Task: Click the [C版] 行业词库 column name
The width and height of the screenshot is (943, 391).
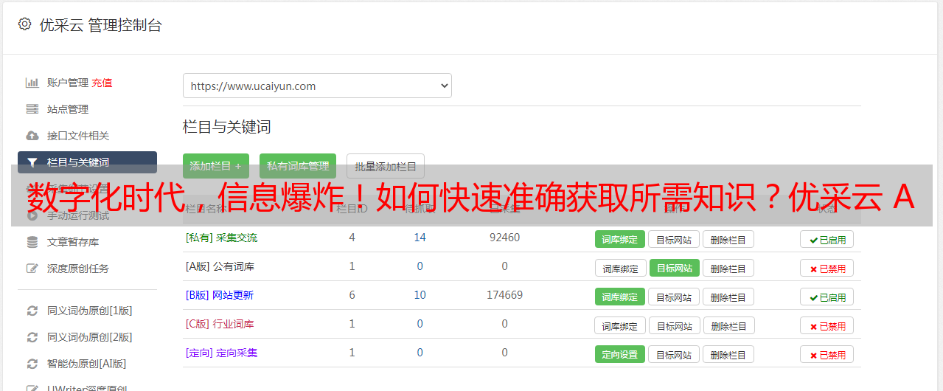Action: 220,324
